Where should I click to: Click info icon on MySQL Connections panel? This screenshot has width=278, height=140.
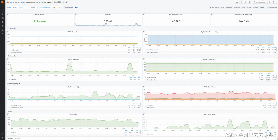point(7,31)
